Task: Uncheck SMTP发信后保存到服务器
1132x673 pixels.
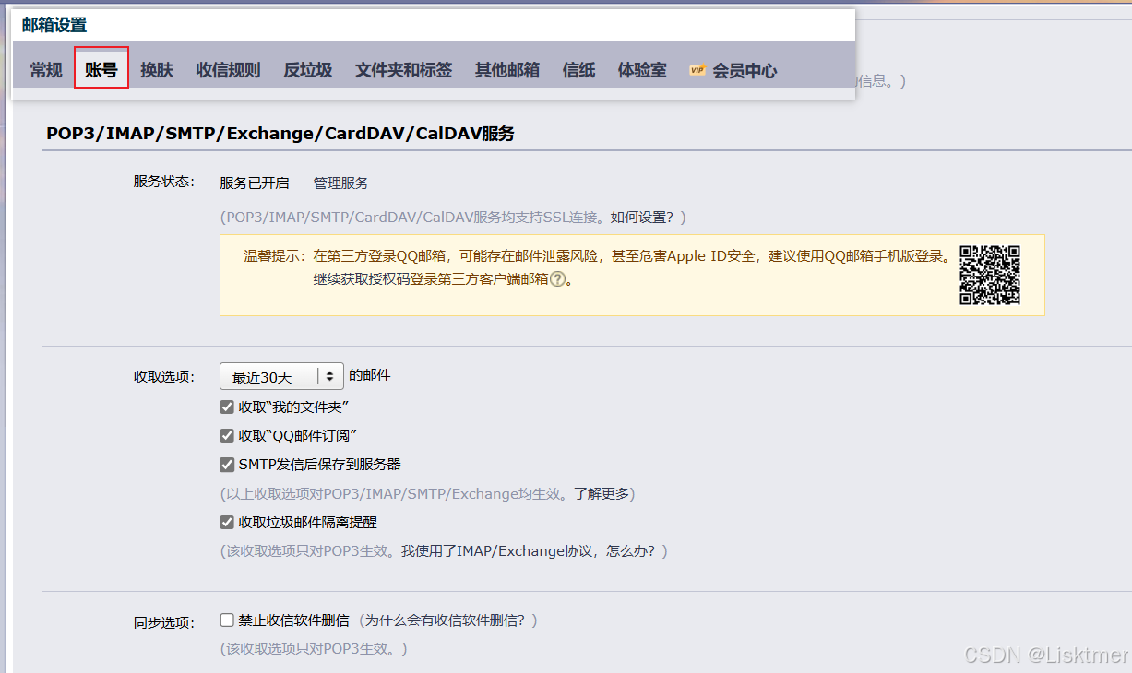Action: pos(227,465)
